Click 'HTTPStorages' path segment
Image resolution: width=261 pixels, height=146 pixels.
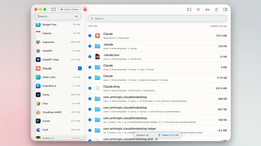click(146, 101)
